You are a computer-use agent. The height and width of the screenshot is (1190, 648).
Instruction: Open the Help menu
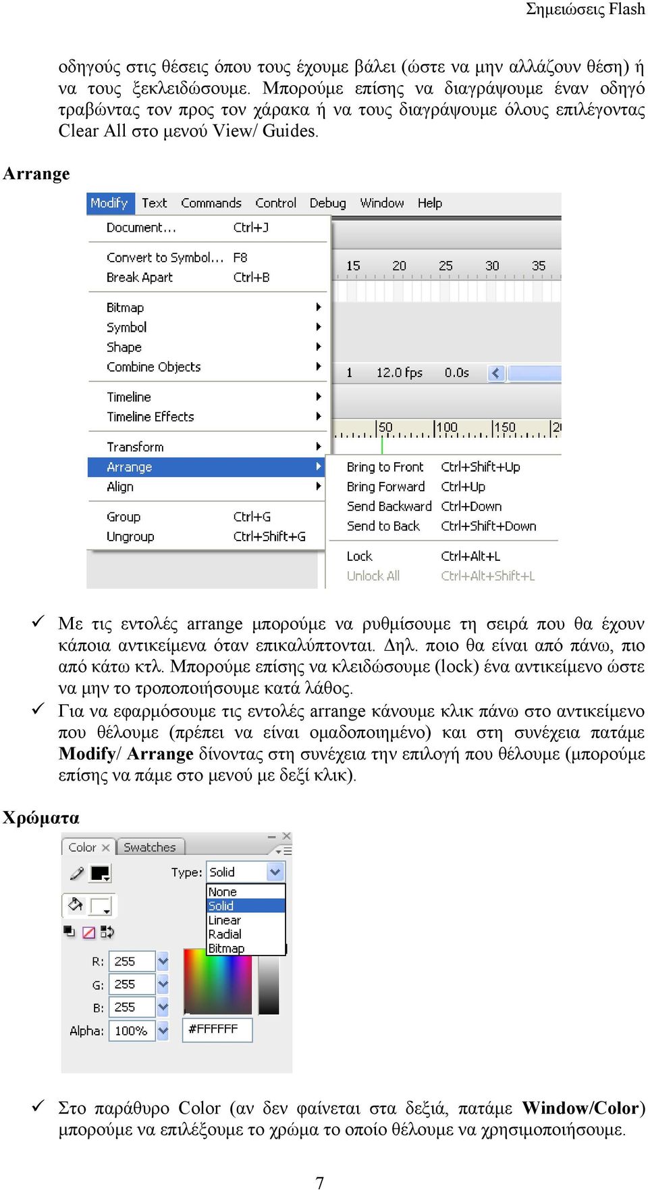(430, 203)
